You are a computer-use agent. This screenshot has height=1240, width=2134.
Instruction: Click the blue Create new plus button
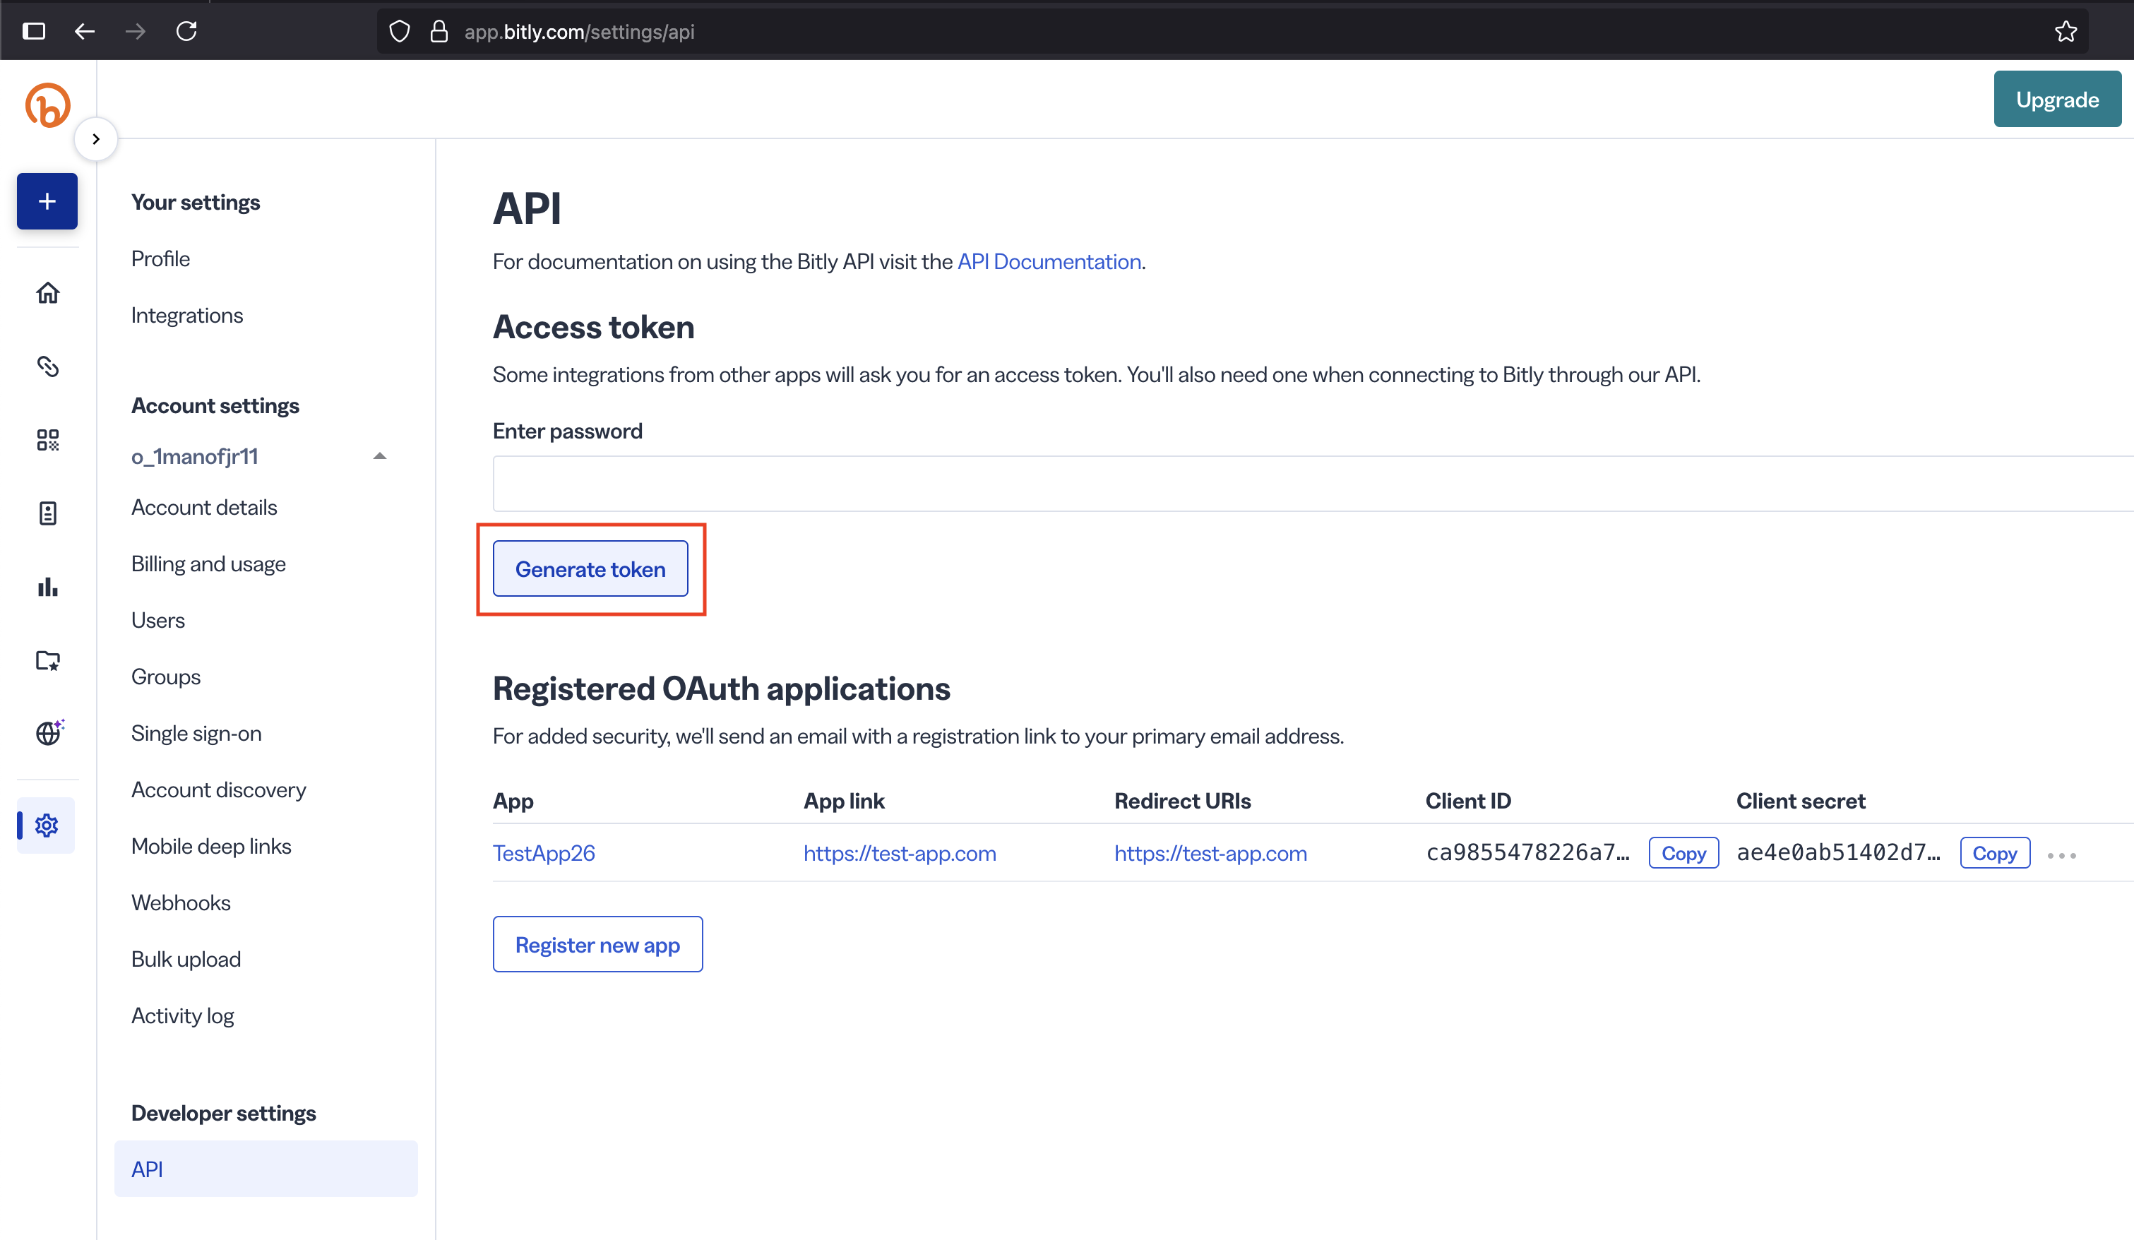tap(47, 201)
